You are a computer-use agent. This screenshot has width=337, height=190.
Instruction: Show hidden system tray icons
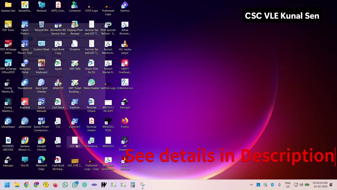pos(251,185)
